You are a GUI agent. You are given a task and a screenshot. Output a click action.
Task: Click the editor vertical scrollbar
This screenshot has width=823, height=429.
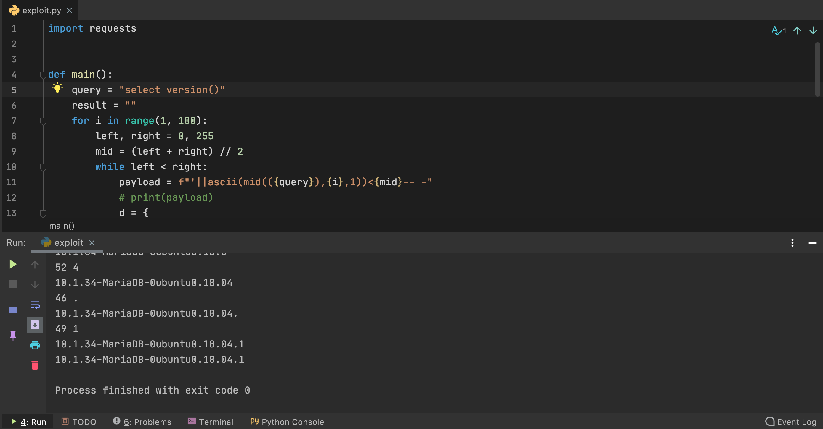point(818,69)
